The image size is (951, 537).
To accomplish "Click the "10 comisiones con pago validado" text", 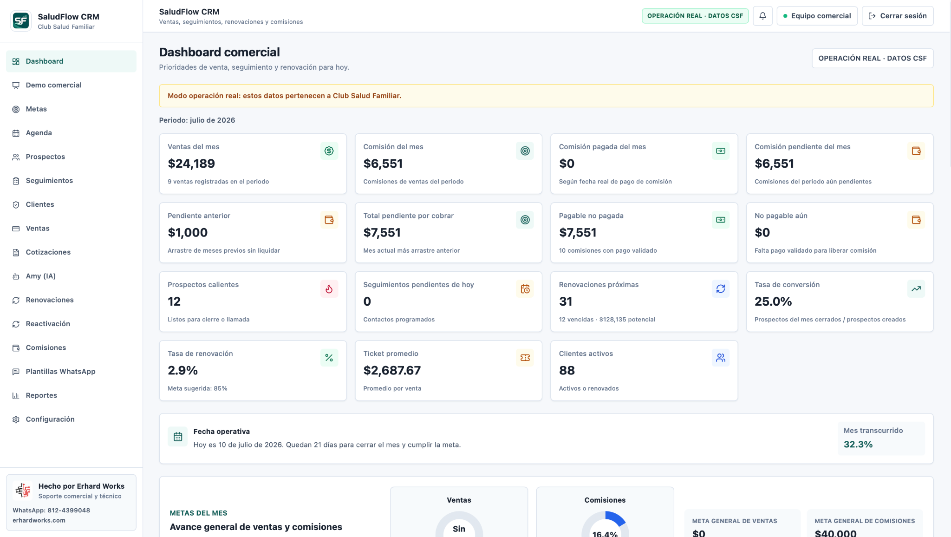I will (x=608, y=251).
